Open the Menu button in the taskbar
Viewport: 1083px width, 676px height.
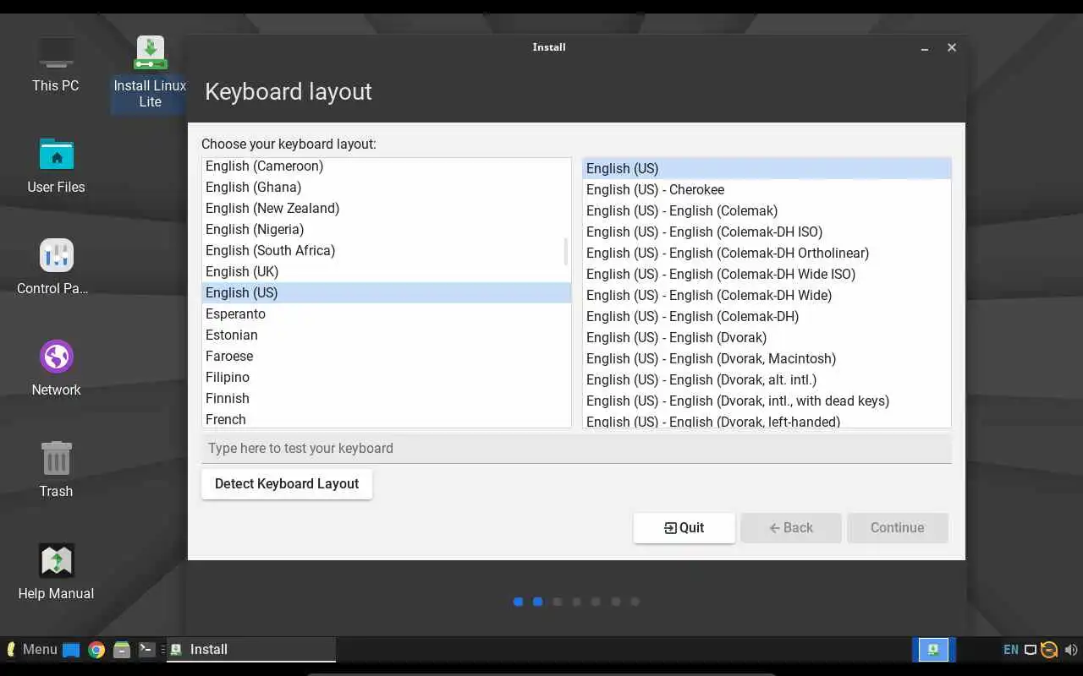tap(31, 649)
